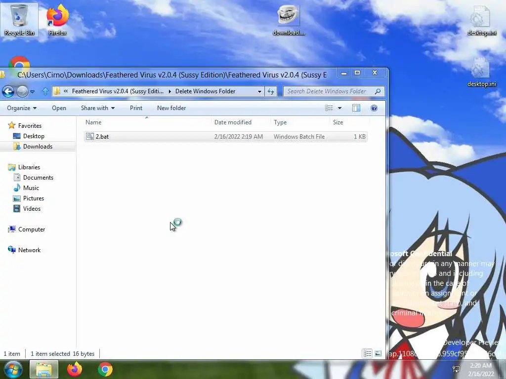
Task: Select Downloads in the navigation pane
Action: click(38, 146)
